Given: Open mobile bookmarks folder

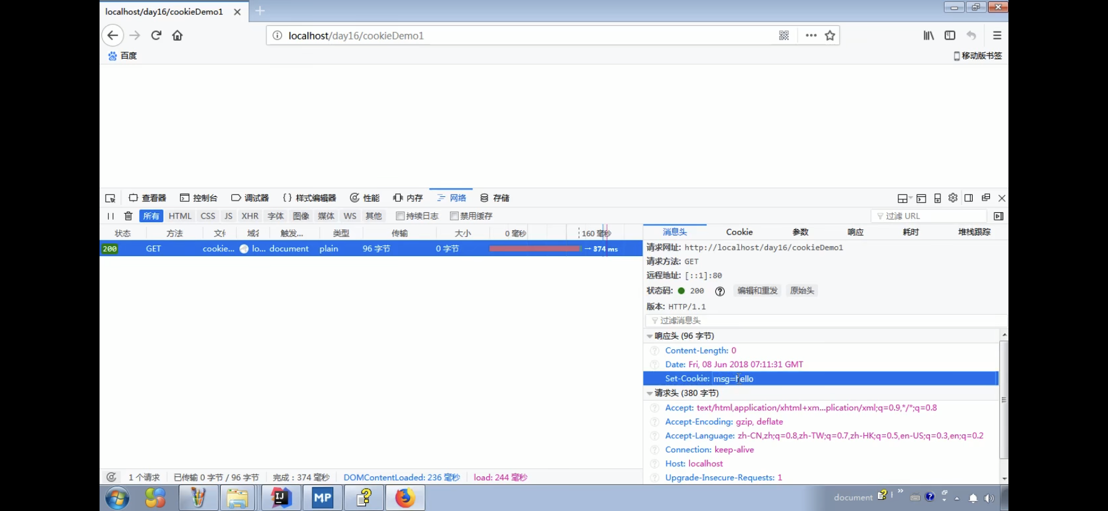Looking at the screenshot, I should pos(978,56).
